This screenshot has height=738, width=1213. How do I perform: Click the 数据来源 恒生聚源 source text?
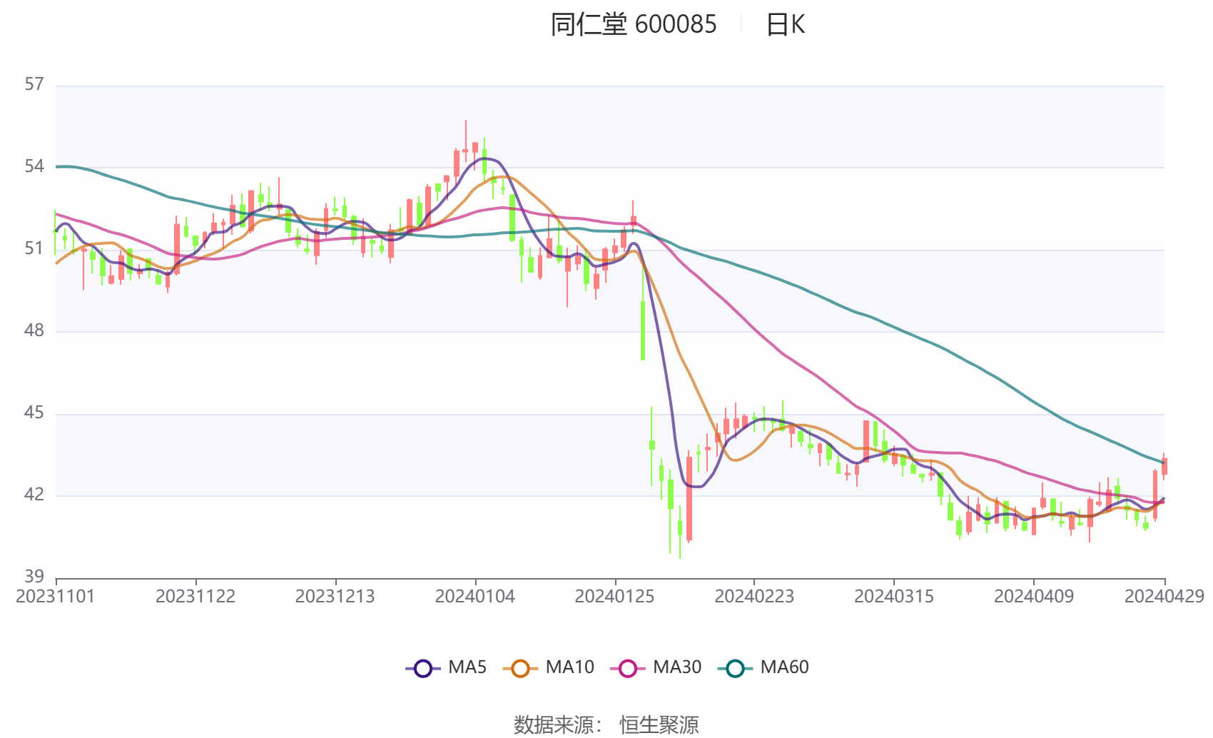pyautogui.click(x=606, y=724)
